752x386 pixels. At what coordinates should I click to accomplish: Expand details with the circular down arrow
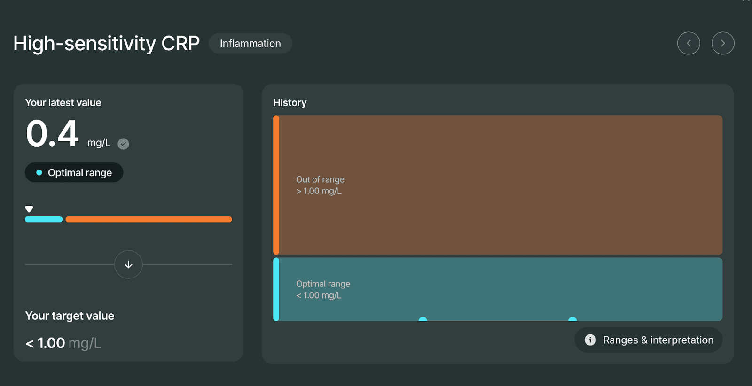click(128, 265)
